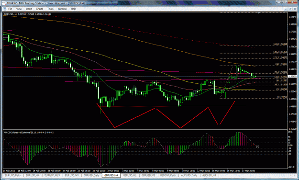
Task: Switch to the USDCHF,Daily chart tab
Action: pyautogui.click(x=168, y=175)
